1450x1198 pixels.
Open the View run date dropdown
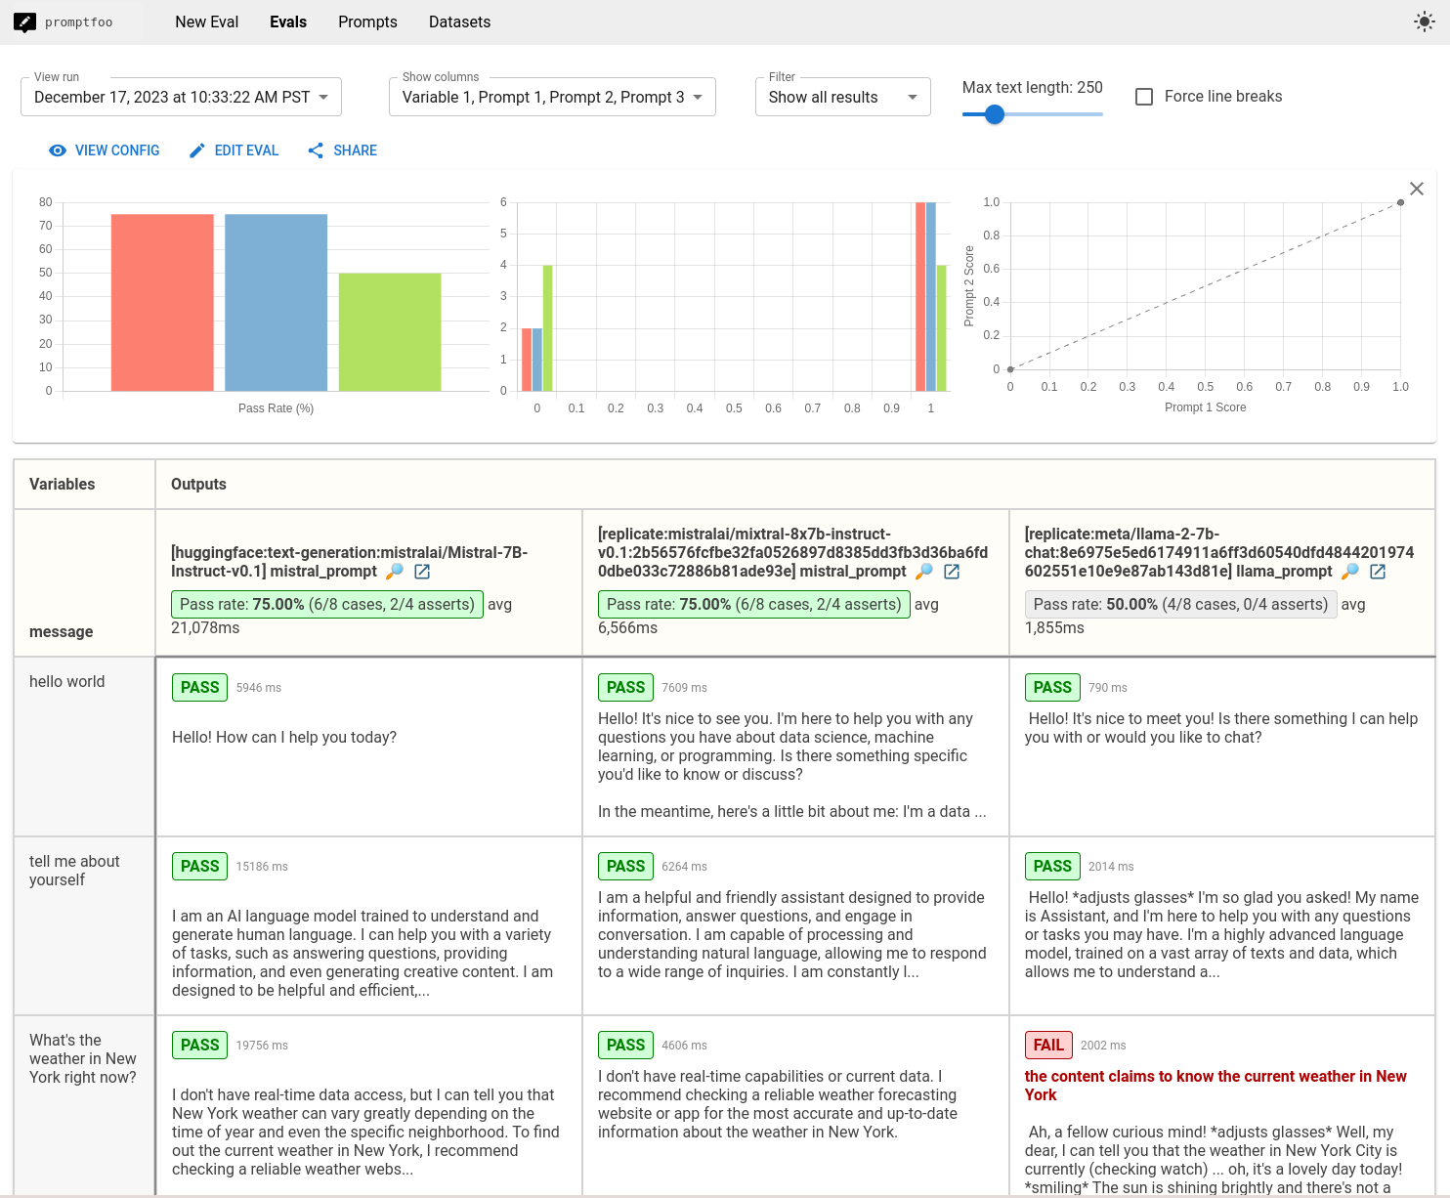181,97
